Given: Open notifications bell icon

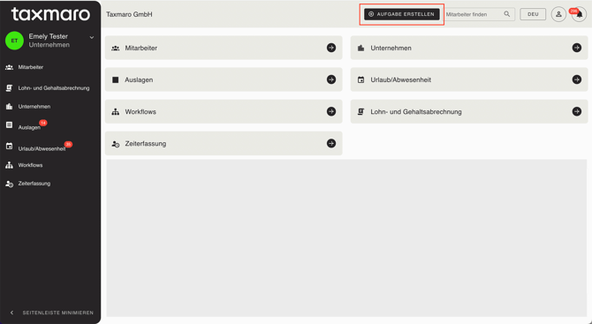Looking at the screenshot, I should (579, 14).
